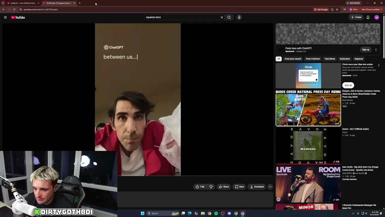
Task: Click Sign up on ChatGPT ad
Action: 366,50
